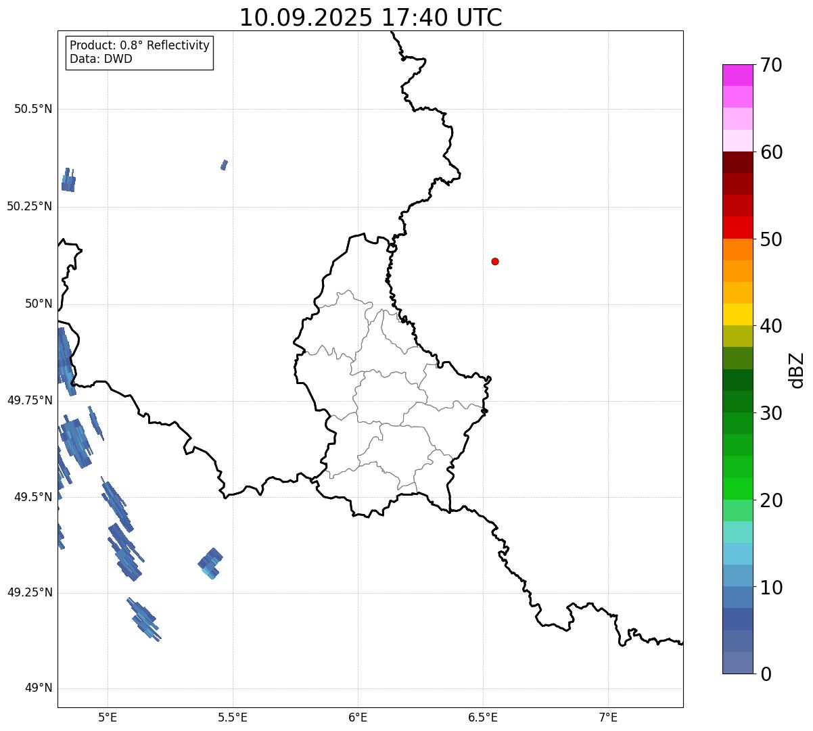This screenshot has height=731, width=813.
Task: Click the radar echo near 5.45°E 49.3°N
Action: coord(210,563)
